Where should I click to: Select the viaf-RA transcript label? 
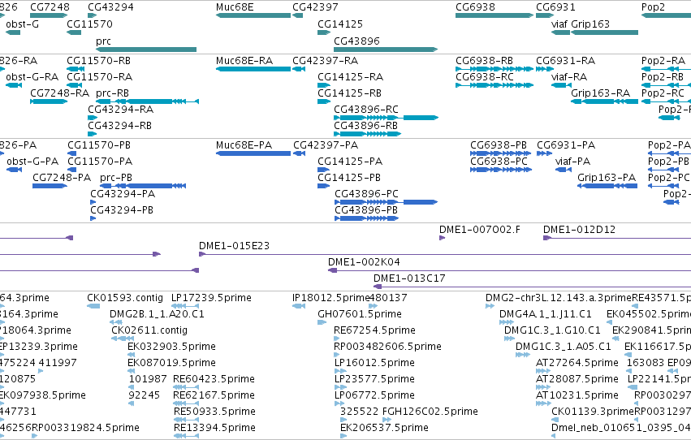[569, 76]
